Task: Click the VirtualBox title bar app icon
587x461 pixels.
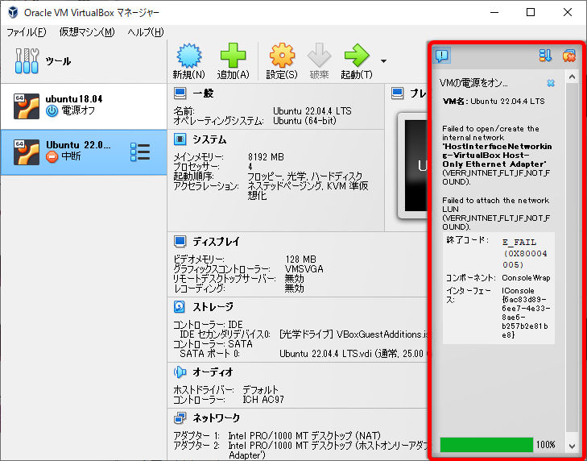Action: click(x=13, y=12)
